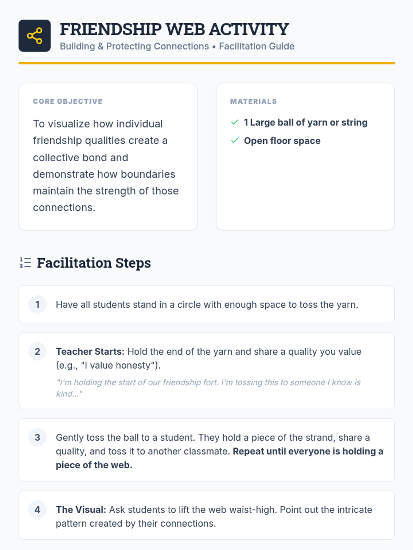Click the share-nodes logo icon
This screenshot has height=550, width=413.
point(34,36)
